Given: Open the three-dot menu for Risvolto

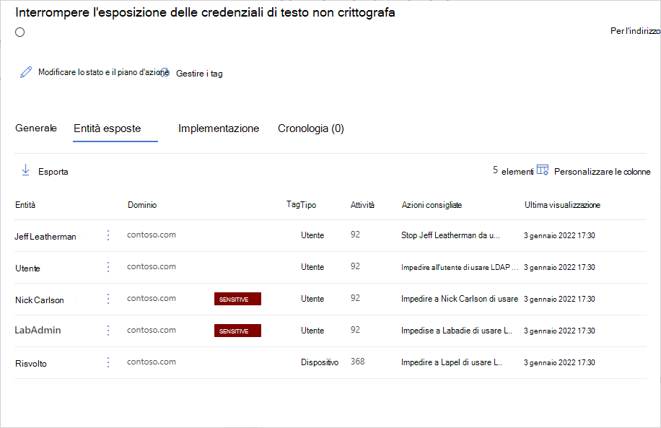Looking at the screenshot, I should 108,362.
